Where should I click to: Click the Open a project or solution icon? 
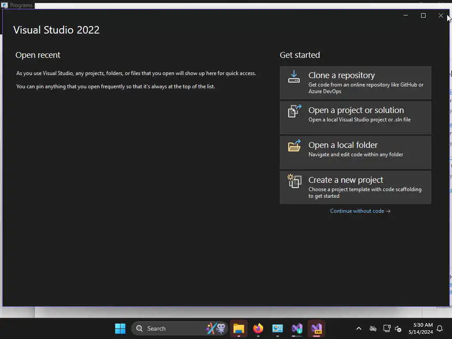(x=294, y=111)
